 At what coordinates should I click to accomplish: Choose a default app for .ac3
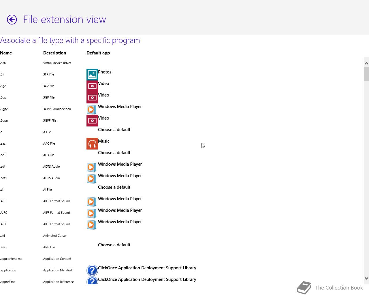click(114, 153)
